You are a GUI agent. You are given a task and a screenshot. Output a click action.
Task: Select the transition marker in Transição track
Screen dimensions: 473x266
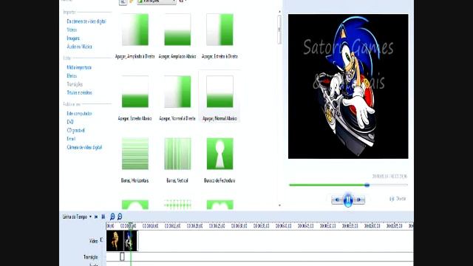122,256
